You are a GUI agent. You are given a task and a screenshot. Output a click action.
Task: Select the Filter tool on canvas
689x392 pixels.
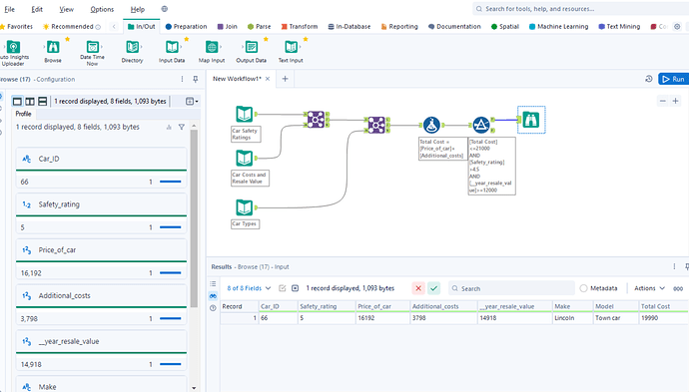481,125
